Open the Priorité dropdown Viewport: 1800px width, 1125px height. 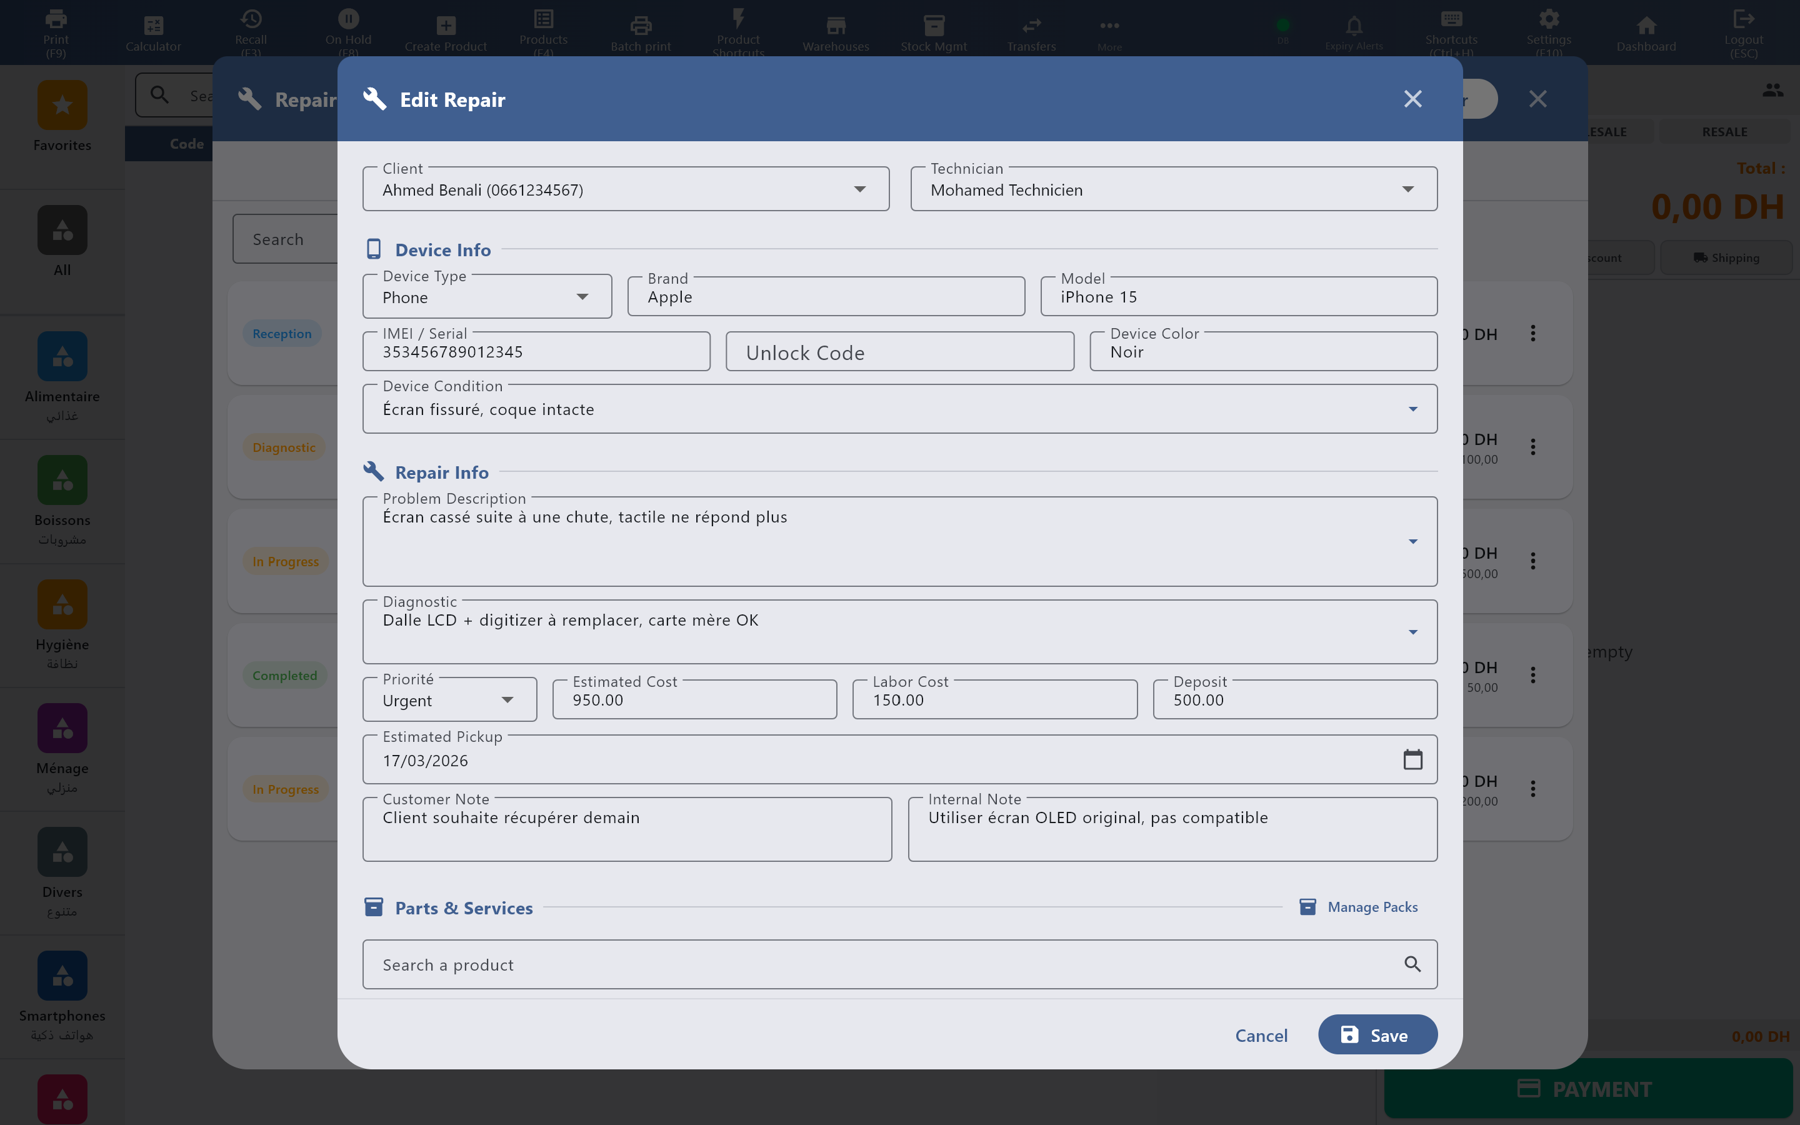click(508, 699)
